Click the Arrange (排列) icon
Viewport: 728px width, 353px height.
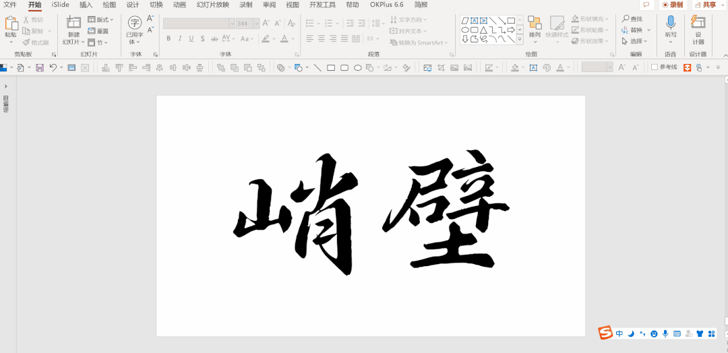click(x=535, y=23)
